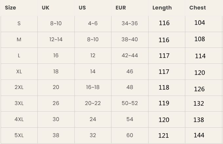
Task: Click the Size column header
Action: click(x=10, y=8)
